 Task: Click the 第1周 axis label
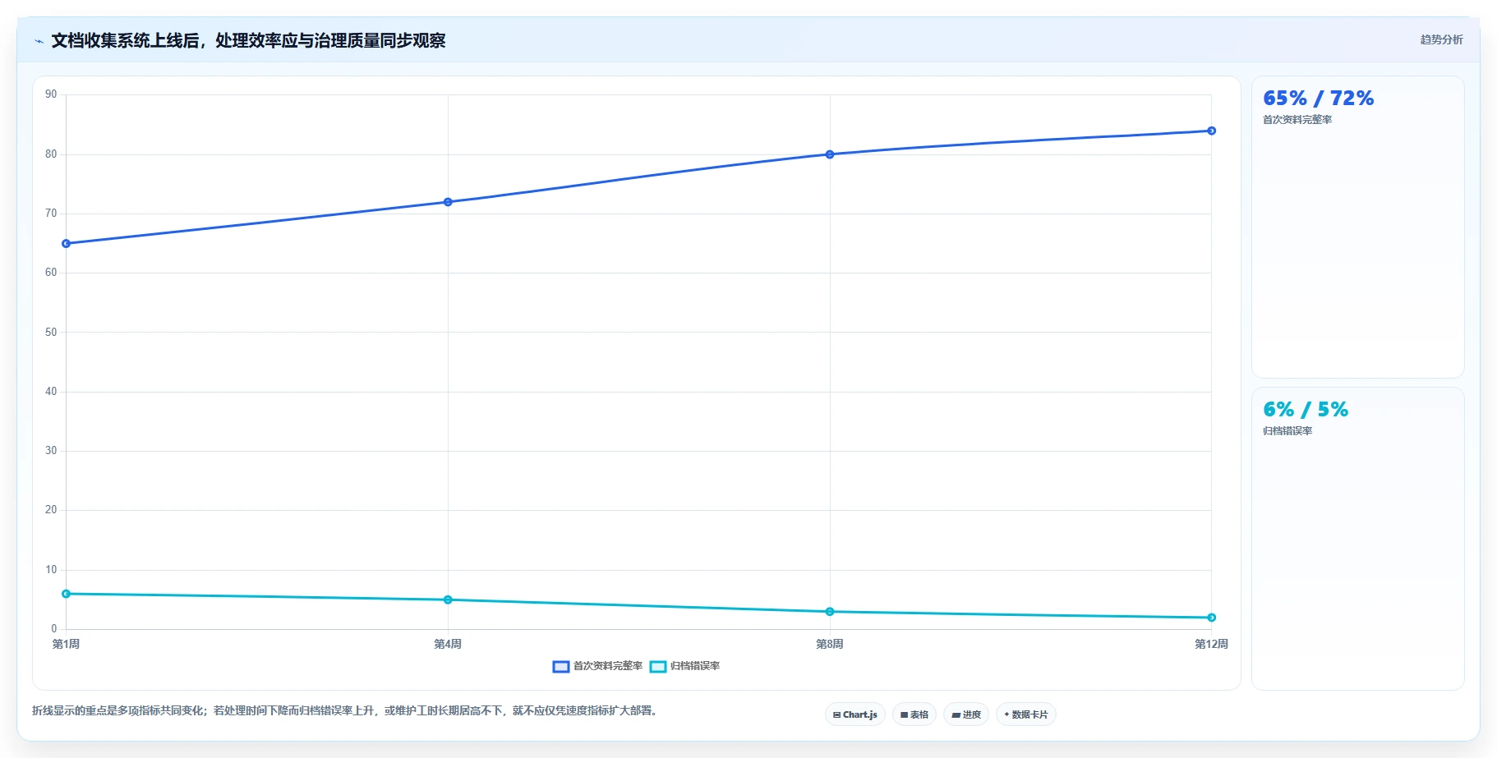pos(66,644)
